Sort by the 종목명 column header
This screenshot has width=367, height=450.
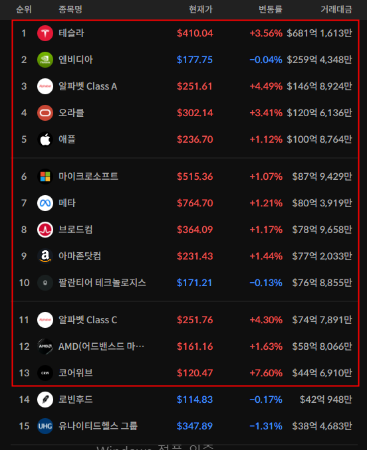pyautogui.click(x=70, y=9)
